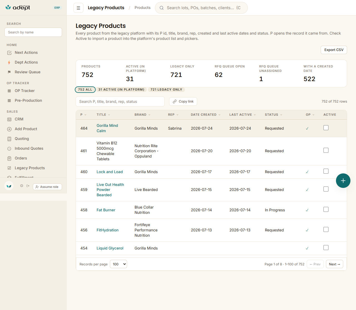This screenshot has height=310, width=356.
Task: Check Active for Vitamin B12 5000mcg Chewable Tablets
Action: click(326, 150)
